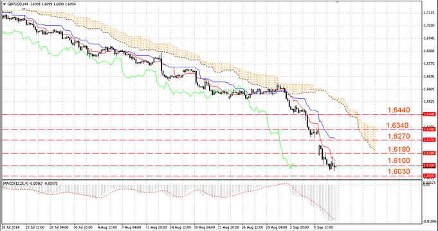Screen dimensions: 438x231
Task: Click the 29 Aug 04:00 time axis label
Action: coord(277,227)
